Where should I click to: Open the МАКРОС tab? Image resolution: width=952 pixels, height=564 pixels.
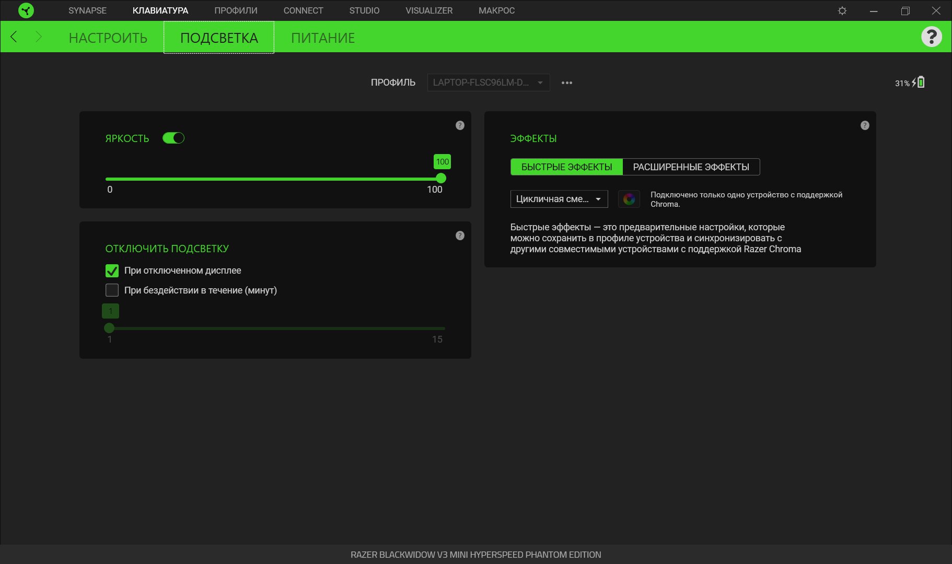pos(496,10)
